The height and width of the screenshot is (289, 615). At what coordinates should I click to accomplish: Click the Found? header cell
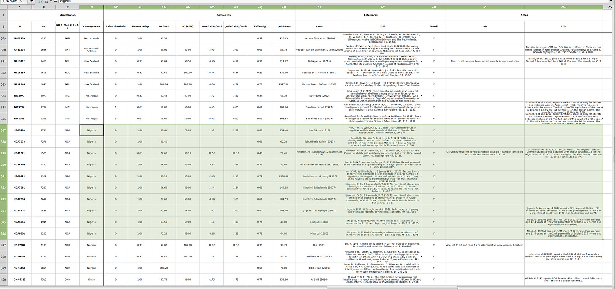click(433, 27)
